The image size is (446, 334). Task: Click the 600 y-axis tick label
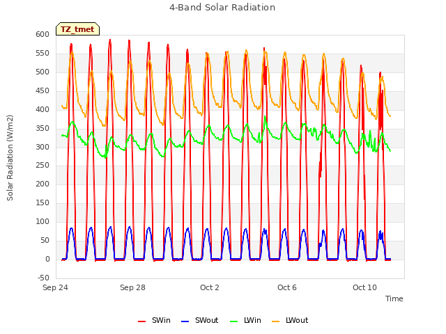point(43,34)
